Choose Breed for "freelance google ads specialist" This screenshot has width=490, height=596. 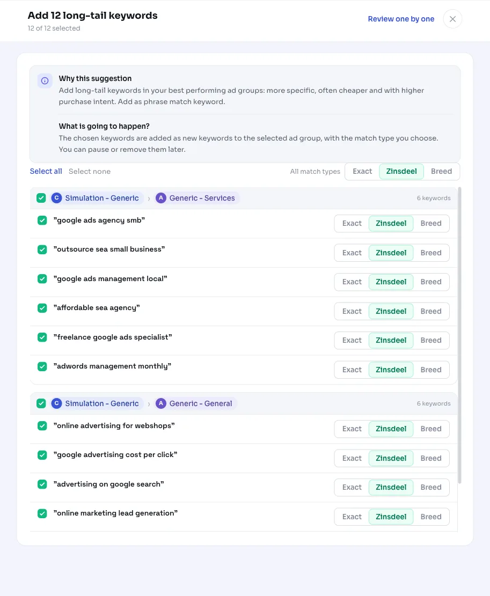pyautogui.click(x=431, y=340)
